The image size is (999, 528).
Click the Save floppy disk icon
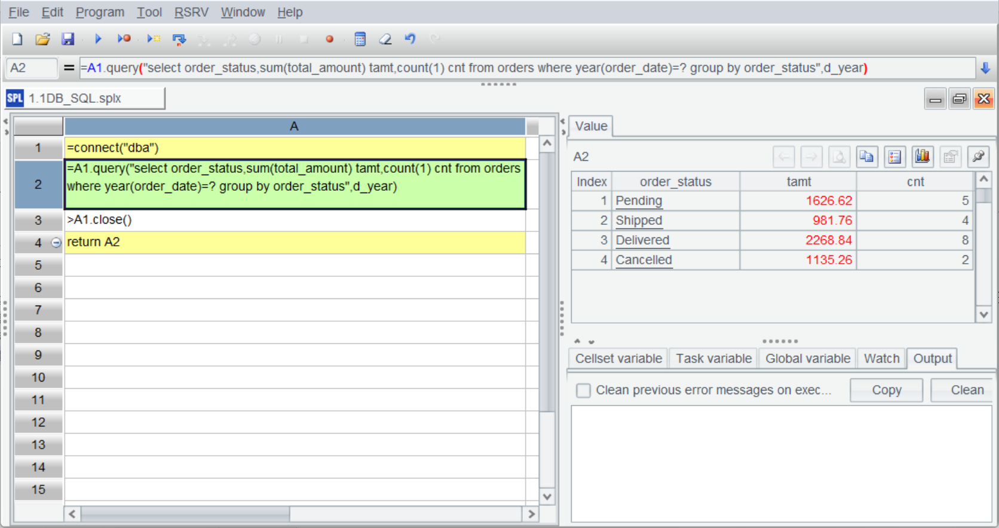(68, 39)
